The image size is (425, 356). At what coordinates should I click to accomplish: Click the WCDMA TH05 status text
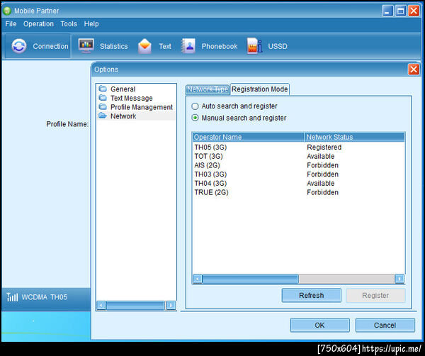click(45, 297)
